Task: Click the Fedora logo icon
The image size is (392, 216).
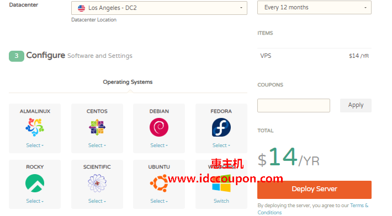Action: [221, 127]
